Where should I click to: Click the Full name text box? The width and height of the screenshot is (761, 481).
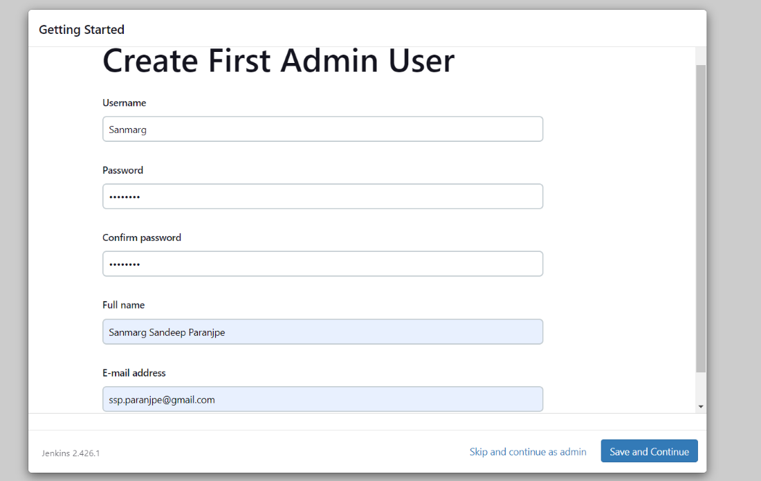322,332
